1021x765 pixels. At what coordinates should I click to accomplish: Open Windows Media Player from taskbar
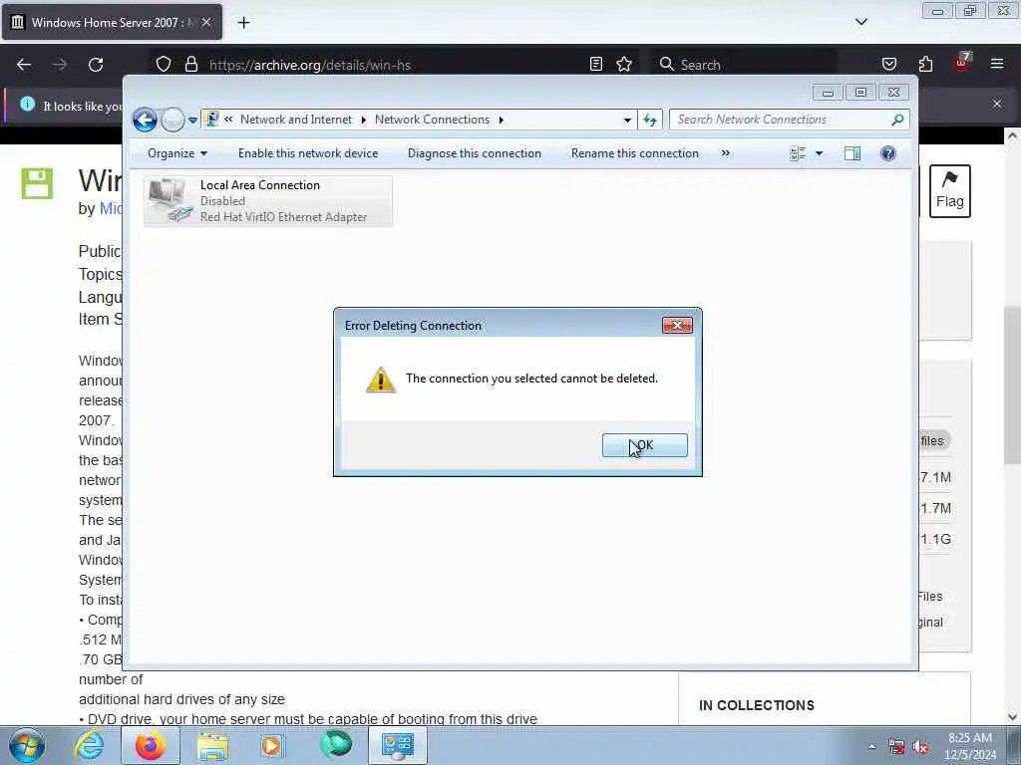(271, 746)
